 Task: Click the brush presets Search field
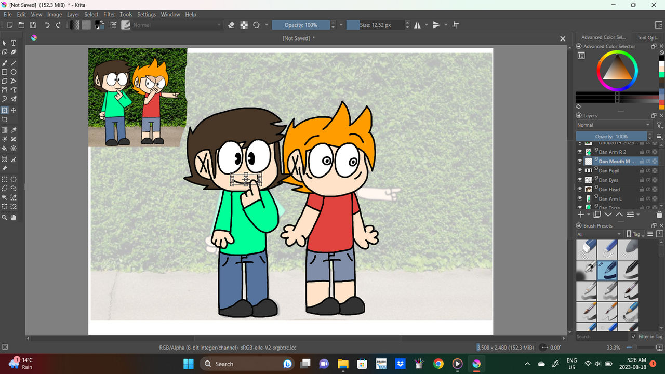[x=602, y=337]
